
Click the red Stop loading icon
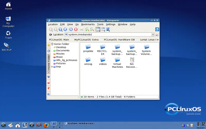tap(76, 29)
